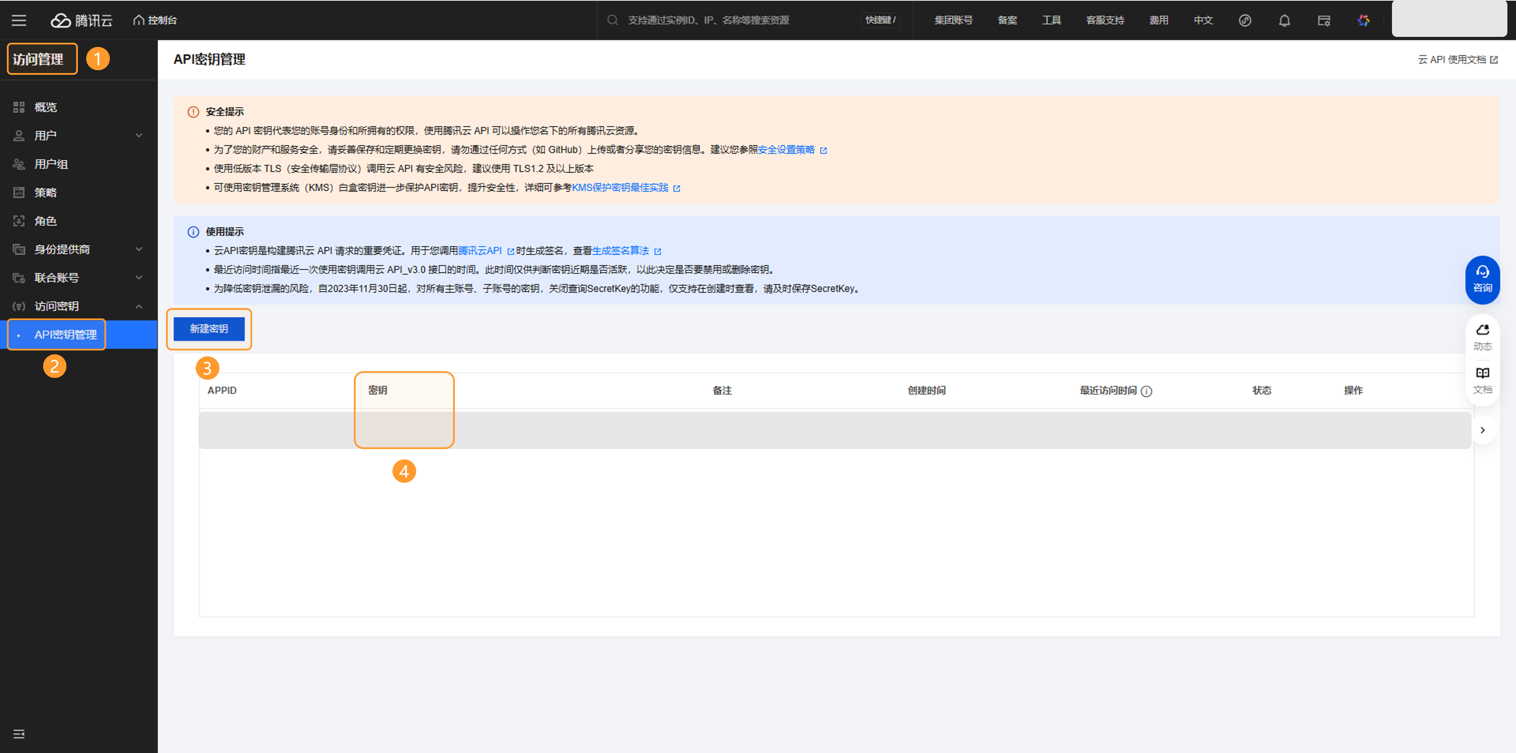
Task: Click the notification bell icon
Action: (x=1284, y=21)
